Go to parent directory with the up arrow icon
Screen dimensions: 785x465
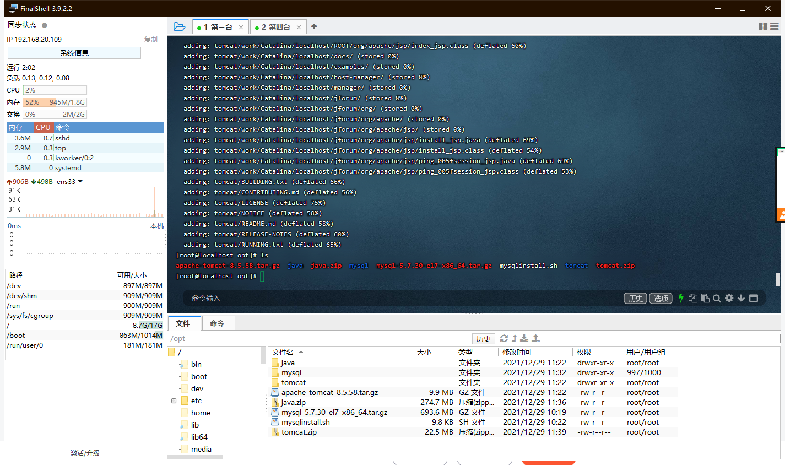[515, 338]
